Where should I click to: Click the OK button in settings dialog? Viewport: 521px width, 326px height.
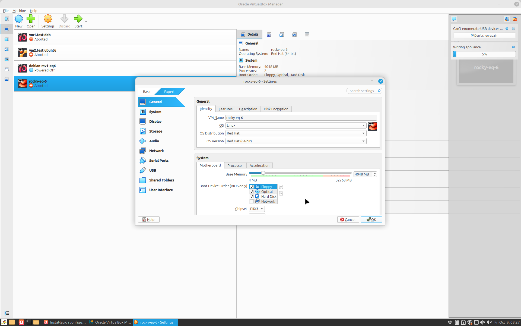(x=371, y=220)
